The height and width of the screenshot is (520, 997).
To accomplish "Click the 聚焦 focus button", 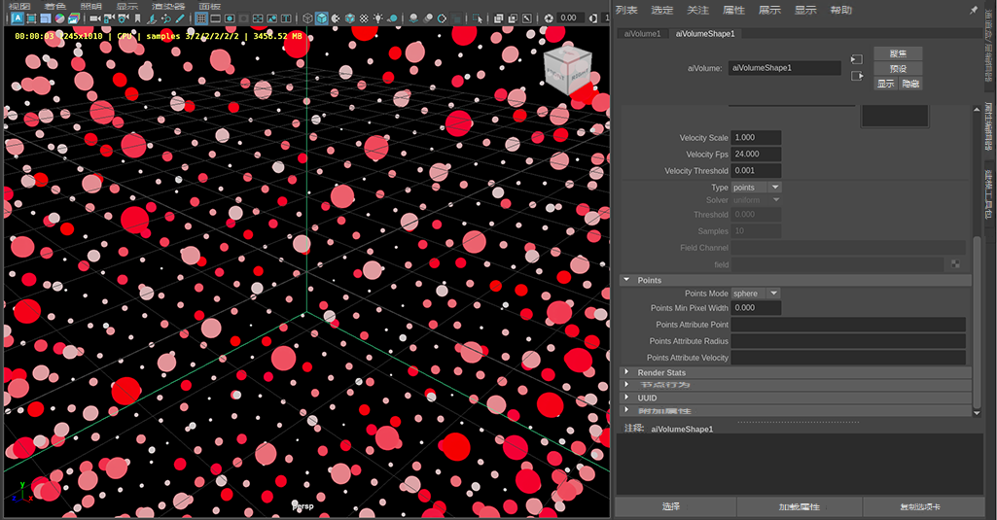I will pyautogui.click(x=898, y=53).
